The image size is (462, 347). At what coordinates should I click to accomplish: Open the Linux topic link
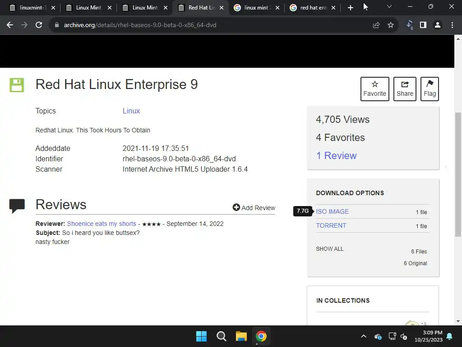click(131, 111)
